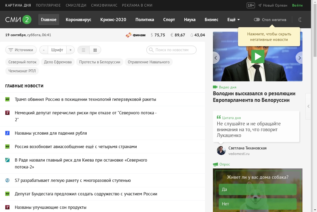Image resolution: width=317 pixels, height=212 pixels.
Task: Play the video of the day
Action: pos(258,56)
